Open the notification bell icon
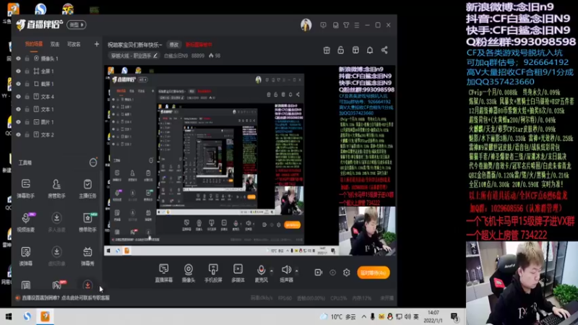This screenshot has width=578, height=325. pyautogui.click(x=370, y=50)
